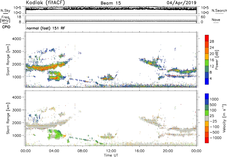227x157 pixels.
Task: Click the '10^5' label right of noise panel
Action: [x=205, y=8]
